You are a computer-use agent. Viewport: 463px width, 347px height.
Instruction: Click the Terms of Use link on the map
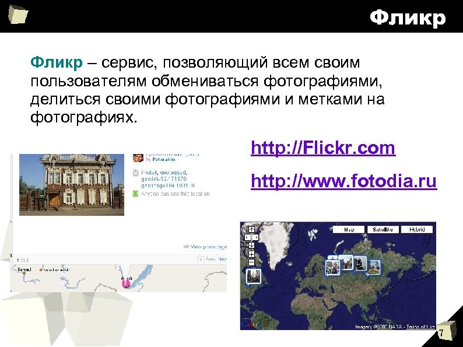[x=420, y=327]
